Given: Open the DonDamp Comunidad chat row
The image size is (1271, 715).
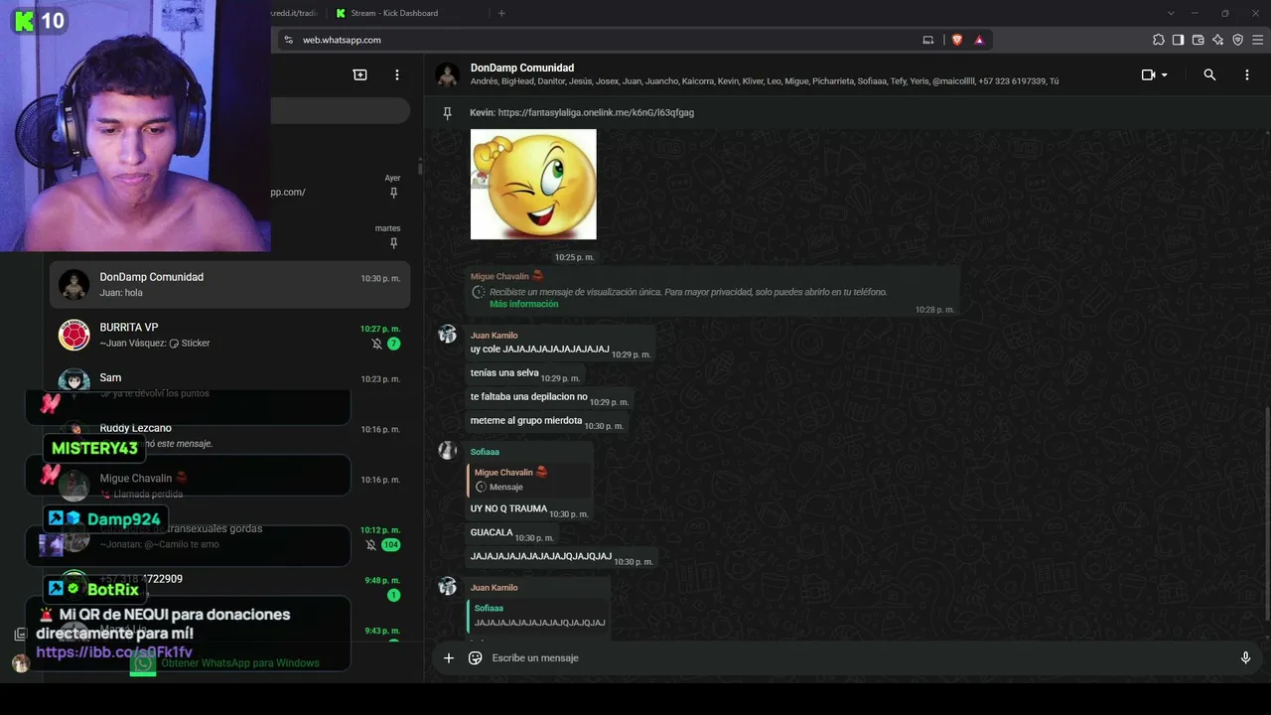Looking at the screenshot, I should (229, 285).
